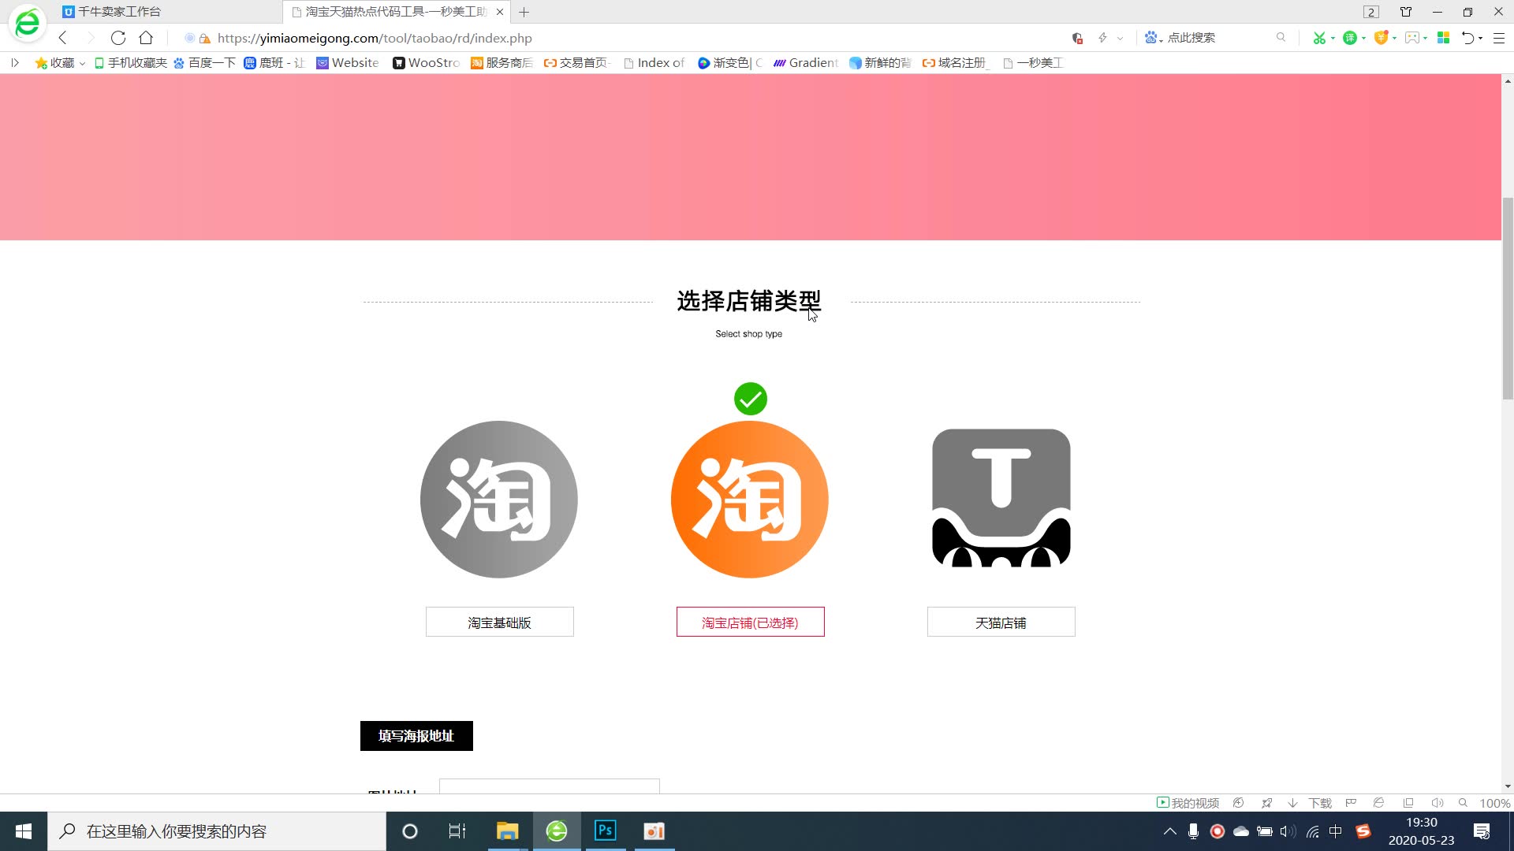Click 填写海报地址 button
The width and height of the screenshot is (1514, 851).
(416, 736)
